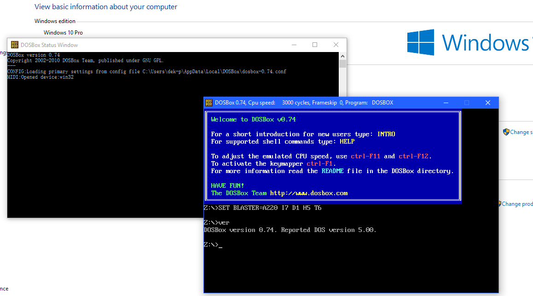
Task: Click the DOSBox Status Window title text
Action: [x=49, y=45]
